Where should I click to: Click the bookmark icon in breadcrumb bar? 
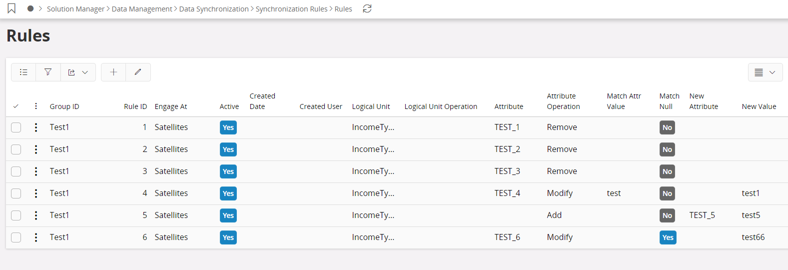pos(11,8)
